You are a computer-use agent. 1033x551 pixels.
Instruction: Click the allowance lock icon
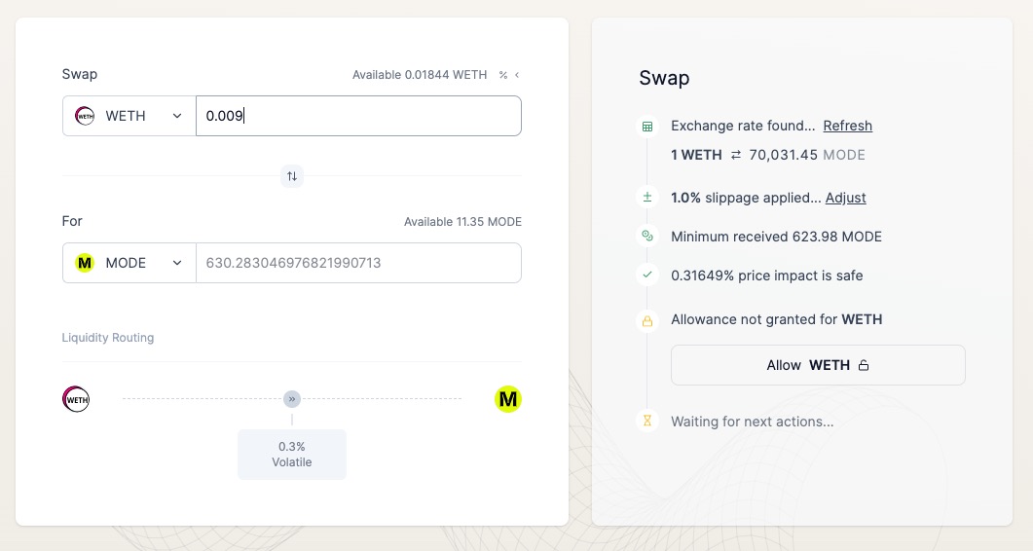(646, 320)
